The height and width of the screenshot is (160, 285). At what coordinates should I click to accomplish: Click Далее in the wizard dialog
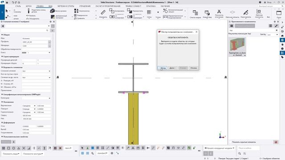(x=172, y=68)
